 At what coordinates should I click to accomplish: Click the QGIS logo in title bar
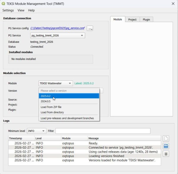pos(4,4)
